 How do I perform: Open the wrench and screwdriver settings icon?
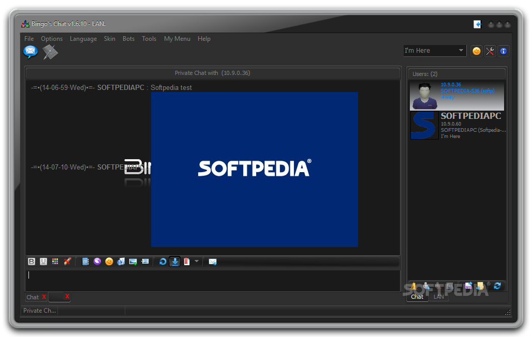pos(490,51)
